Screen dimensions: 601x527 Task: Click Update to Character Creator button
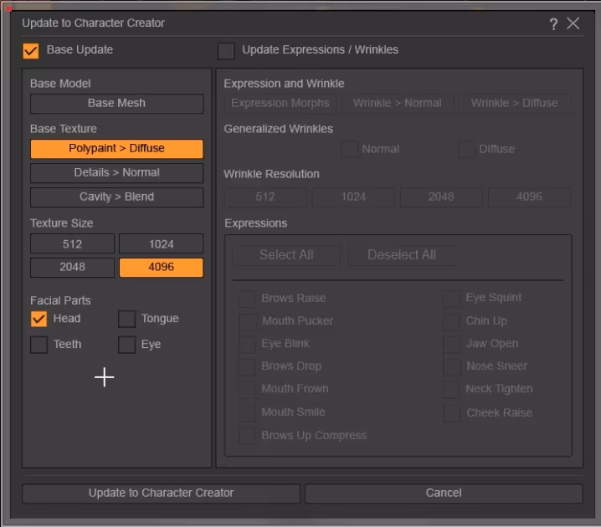click(x=161, y=493)
